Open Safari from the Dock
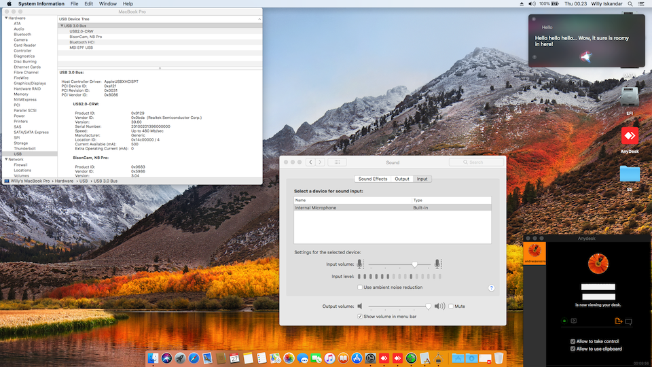The height and width of the screenshot is (367, 652). click(x=194, y=358)
